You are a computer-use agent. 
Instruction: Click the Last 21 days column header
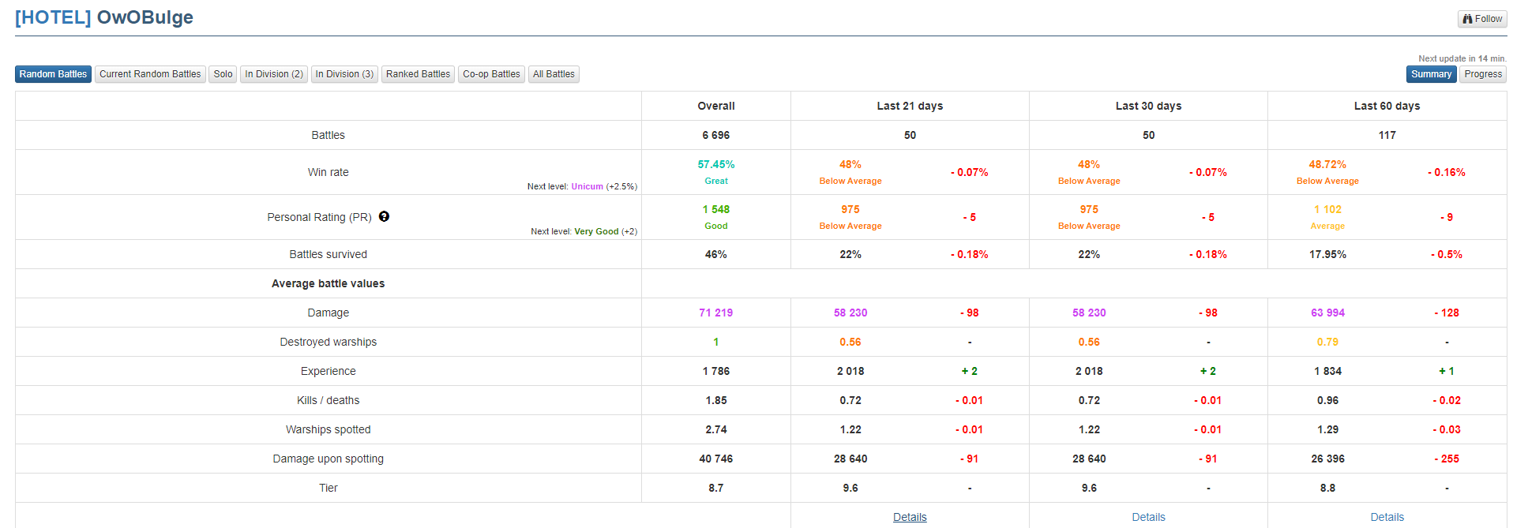tap(910, 106)
